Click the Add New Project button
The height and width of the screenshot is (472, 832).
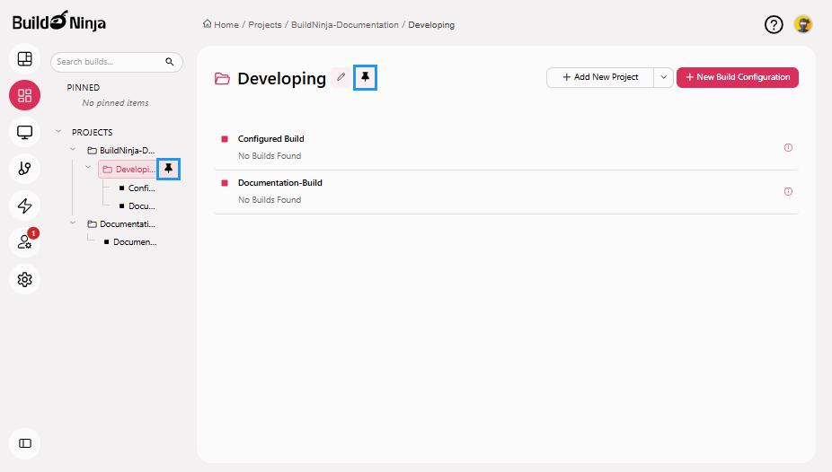[600, 77]
